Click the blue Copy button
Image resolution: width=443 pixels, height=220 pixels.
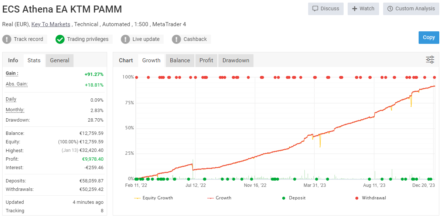tap(429, 37)
